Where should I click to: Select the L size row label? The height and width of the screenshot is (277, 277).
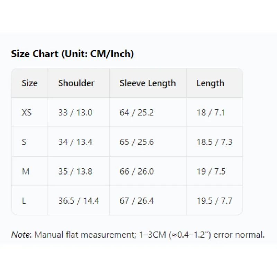24,201
